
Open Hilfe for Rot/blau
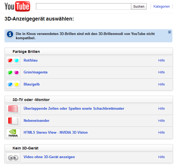click(161, 61)
